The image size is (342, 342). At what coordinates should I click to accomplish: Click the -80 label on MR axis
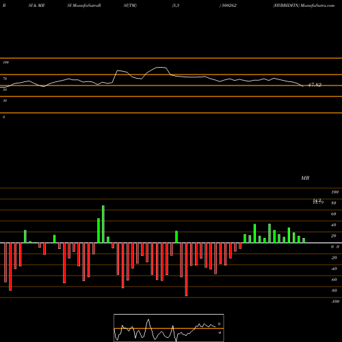coord(334,291)
